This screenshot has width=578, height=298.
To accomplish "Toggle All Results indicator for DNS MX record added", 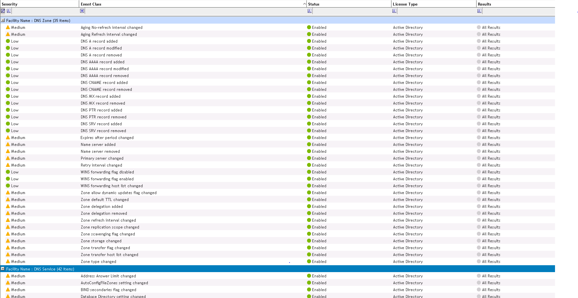I will click(479, 96).
